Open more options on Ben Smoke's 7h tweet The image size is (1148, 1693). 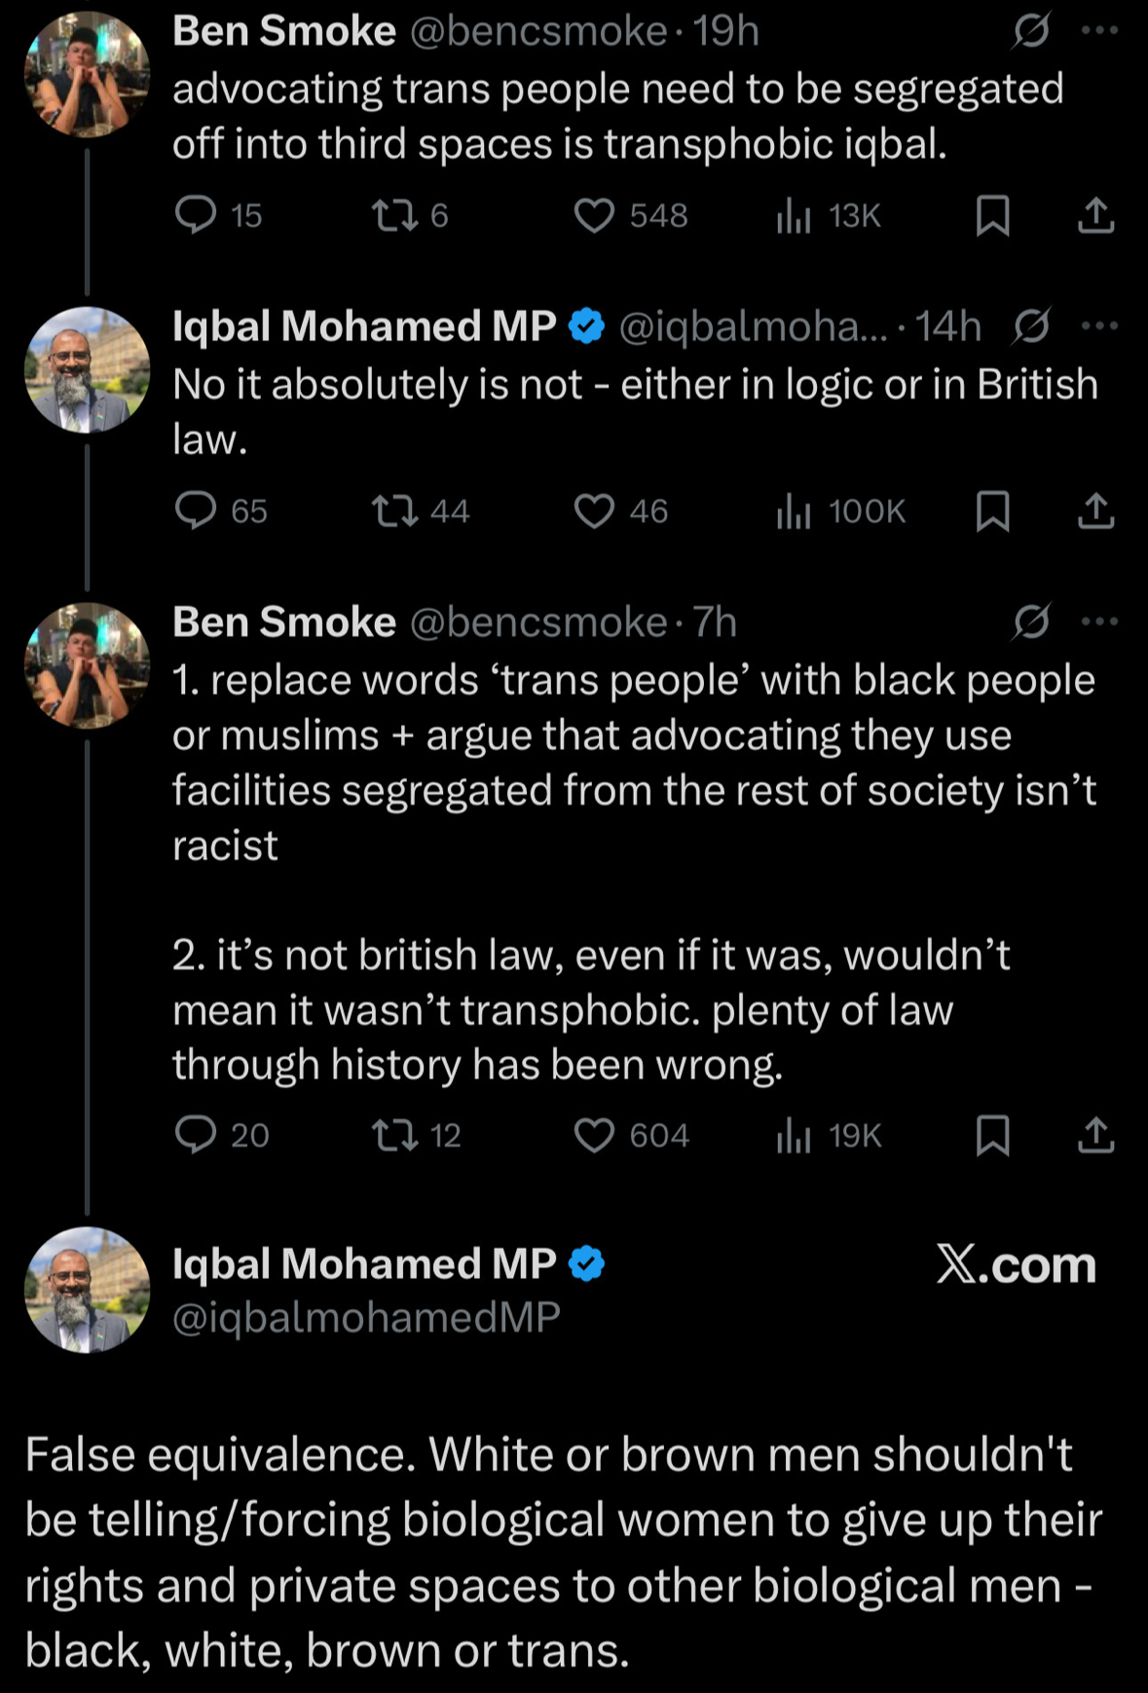click(x=1099, y=621)
